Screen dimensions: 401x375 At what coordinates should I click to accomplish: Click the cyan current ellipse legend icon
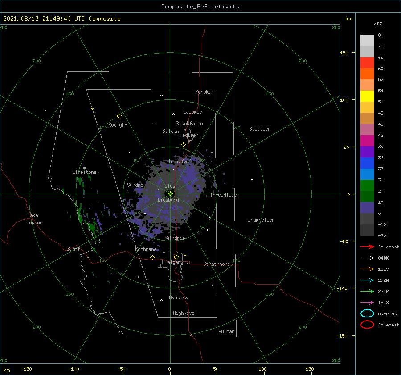coord(367,313)
